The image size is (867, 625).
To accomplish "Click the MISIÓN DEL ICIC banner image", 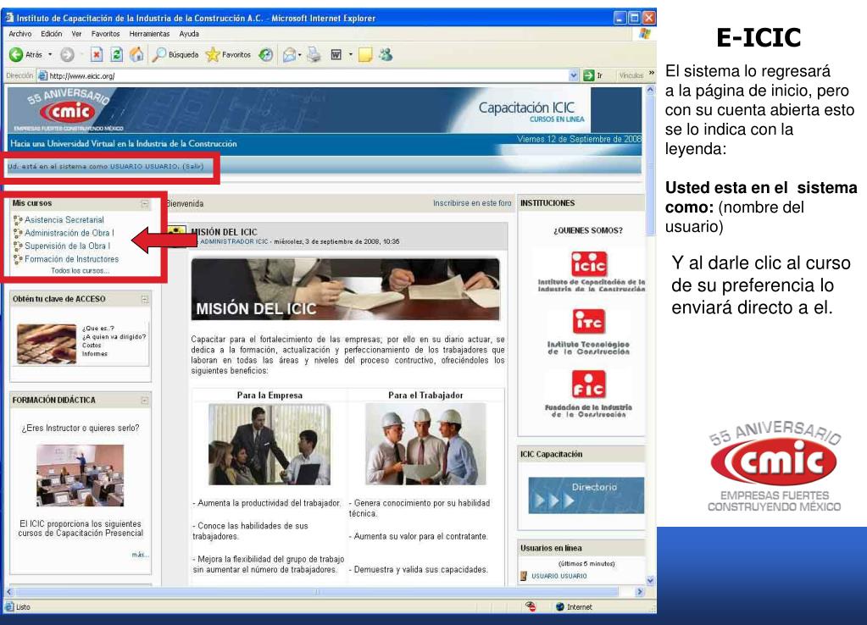I will 345,290.
